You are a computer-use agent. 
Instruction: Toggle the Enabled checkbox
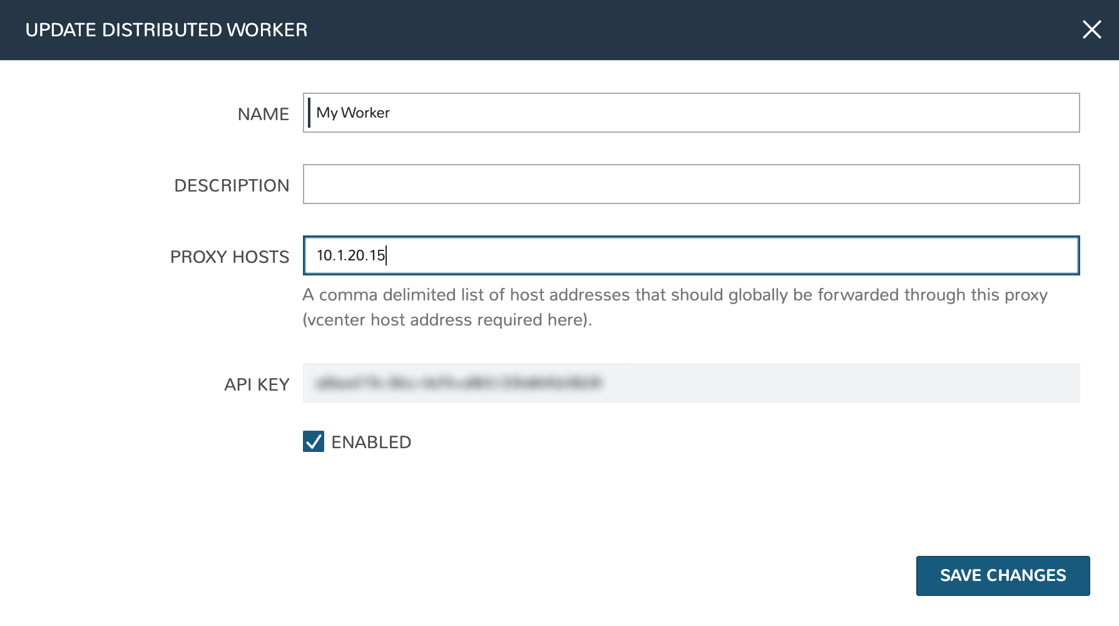tap(314, 442)
